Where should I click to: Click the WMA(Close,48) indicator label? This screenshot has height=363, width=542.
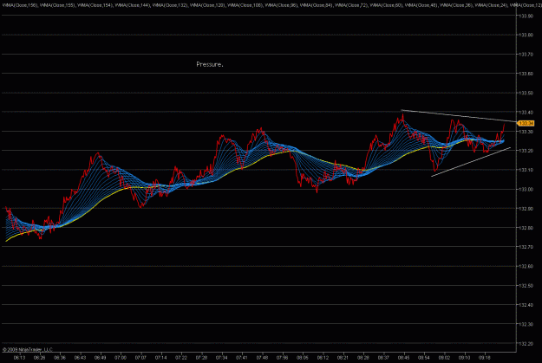click(x=421, y=5)
